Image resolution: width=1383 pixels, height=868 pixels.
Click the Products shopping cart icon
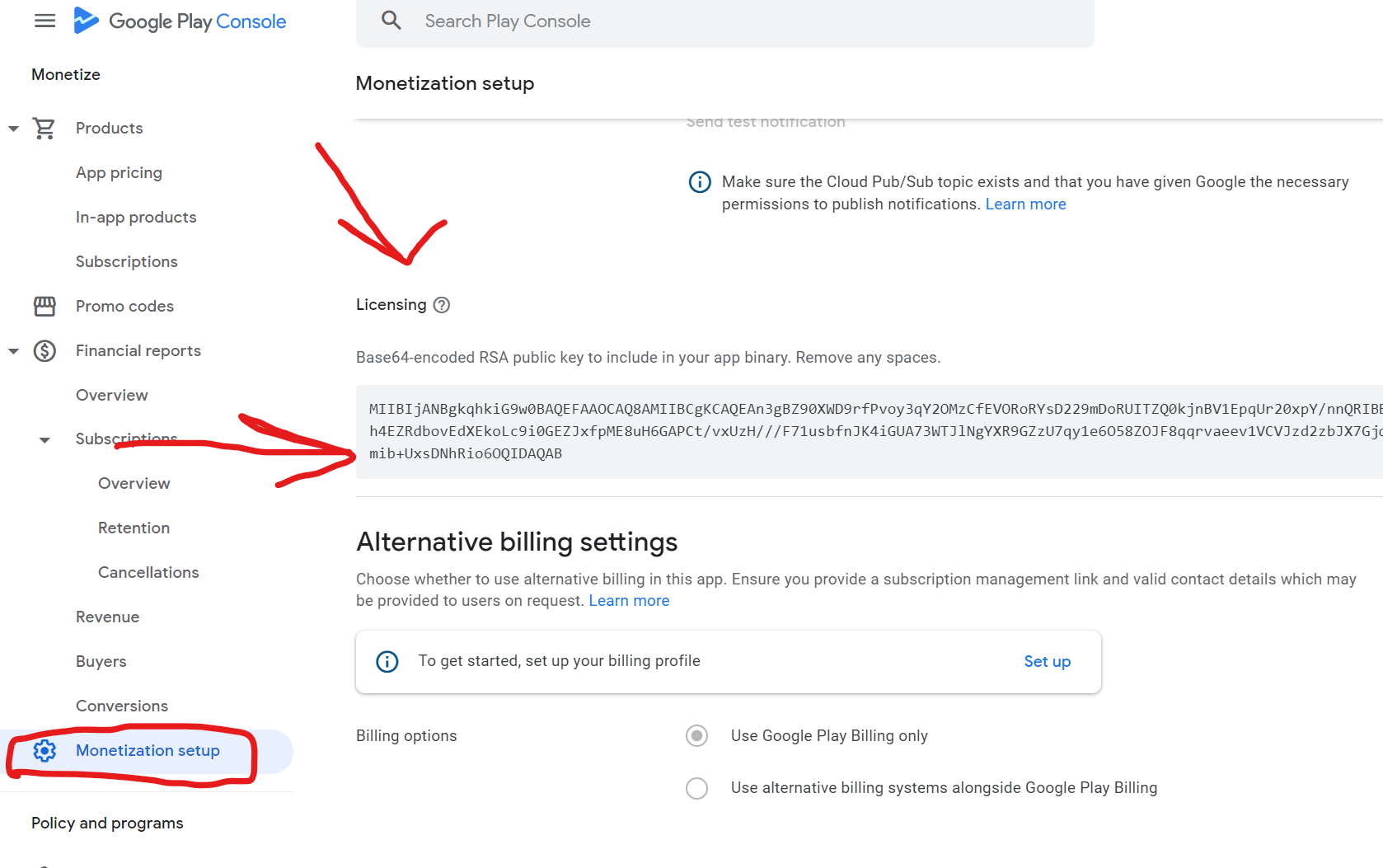point(45,129)
